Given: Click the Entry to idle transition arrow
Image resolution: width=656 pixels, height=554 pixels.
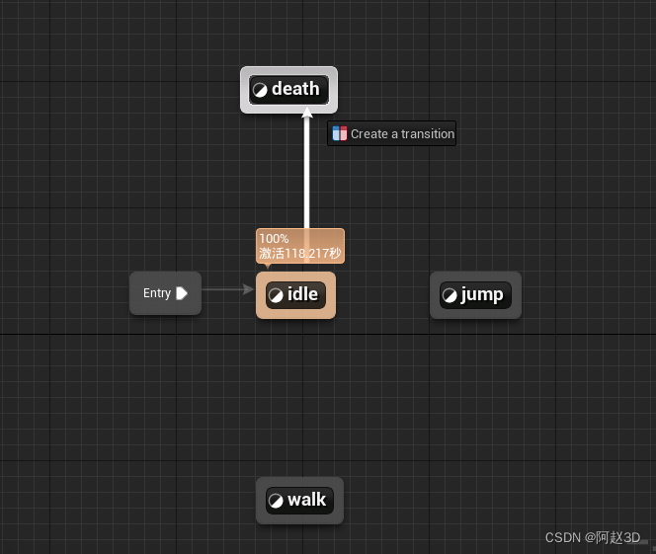Looking at the screenshot, I should coord(227,289).
